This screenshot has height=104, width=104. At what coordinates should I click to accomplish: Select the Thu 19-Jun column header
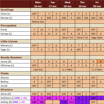point(82,4)
